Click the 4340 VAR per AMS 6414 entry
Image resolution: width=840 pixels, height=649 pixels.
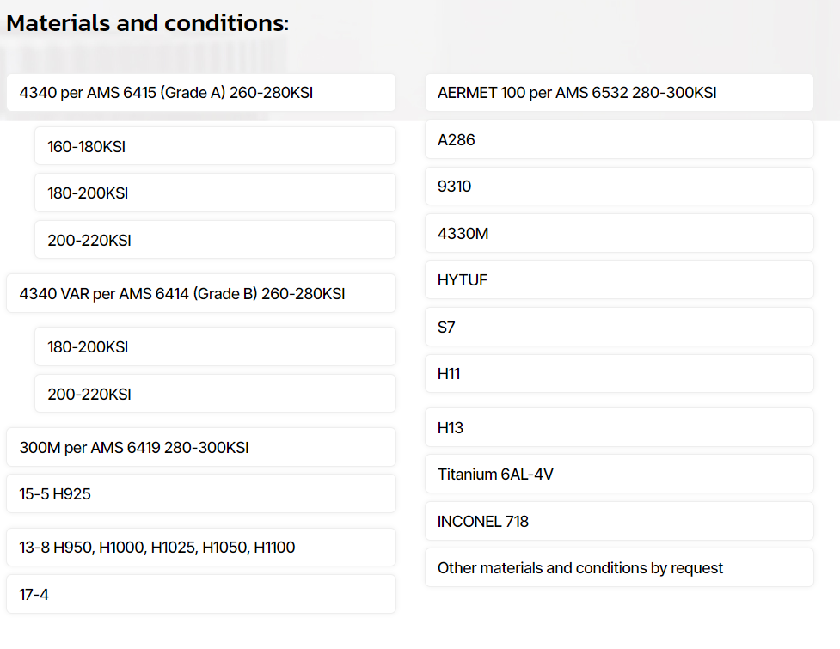(200, 293)
